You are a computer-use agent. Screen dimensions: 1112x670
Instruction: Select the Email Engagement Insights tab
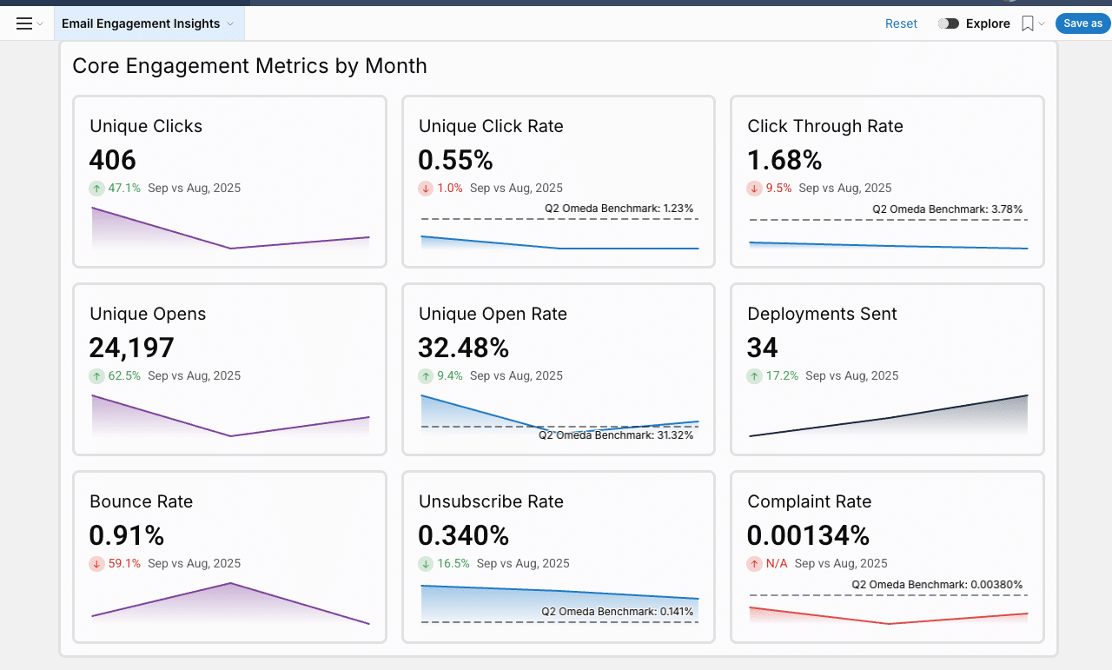tap(143, 23)
